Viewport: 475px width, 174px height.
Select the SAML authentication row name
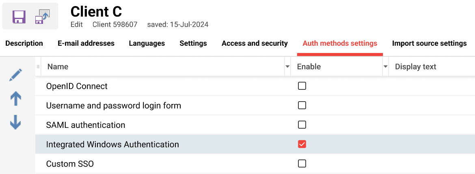86,125
